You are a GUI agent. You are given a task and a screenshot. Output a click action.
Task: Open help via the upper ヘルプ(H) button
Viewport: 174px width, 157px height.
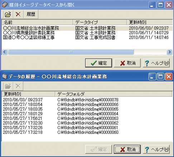156,63
